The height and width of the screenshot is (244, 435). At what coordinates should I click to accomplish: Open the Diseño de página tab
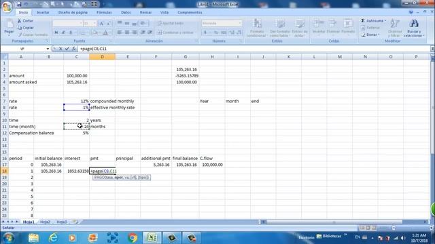pyautogui.click(x=73, y=12)
